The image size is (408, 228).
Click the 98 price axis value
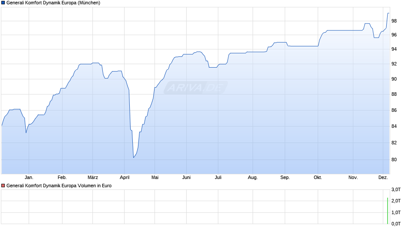pyautogui.click(x=394, y=21)
